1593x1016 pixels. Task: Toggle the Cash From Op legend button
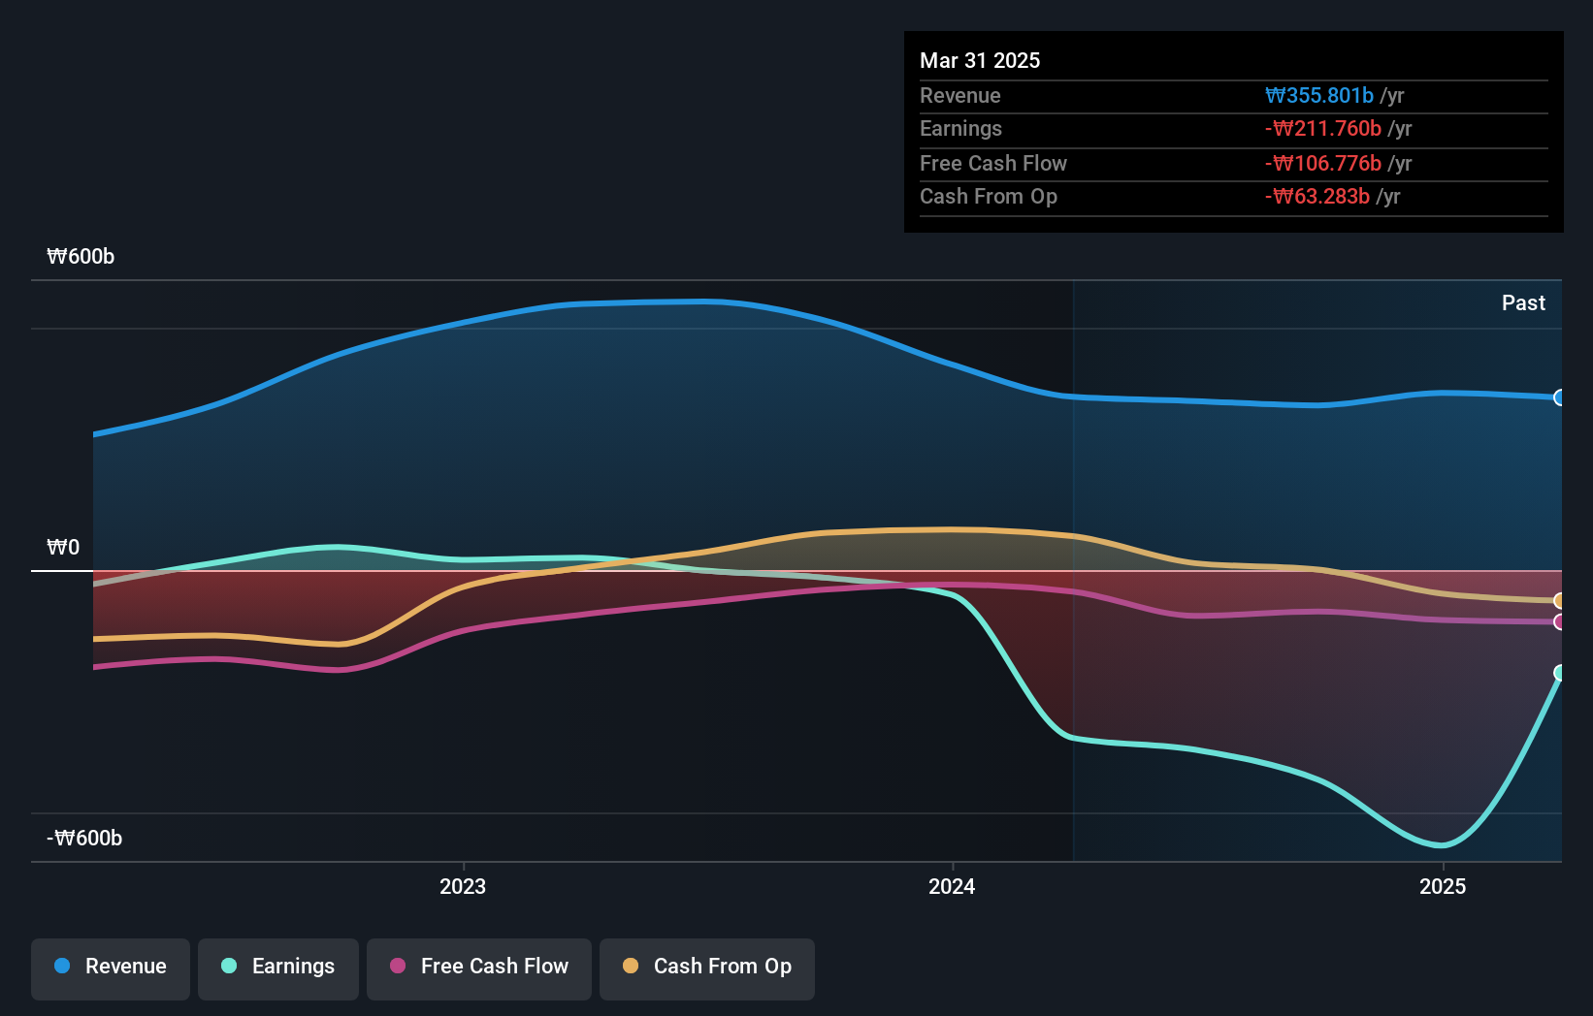(x=707, y=968)
